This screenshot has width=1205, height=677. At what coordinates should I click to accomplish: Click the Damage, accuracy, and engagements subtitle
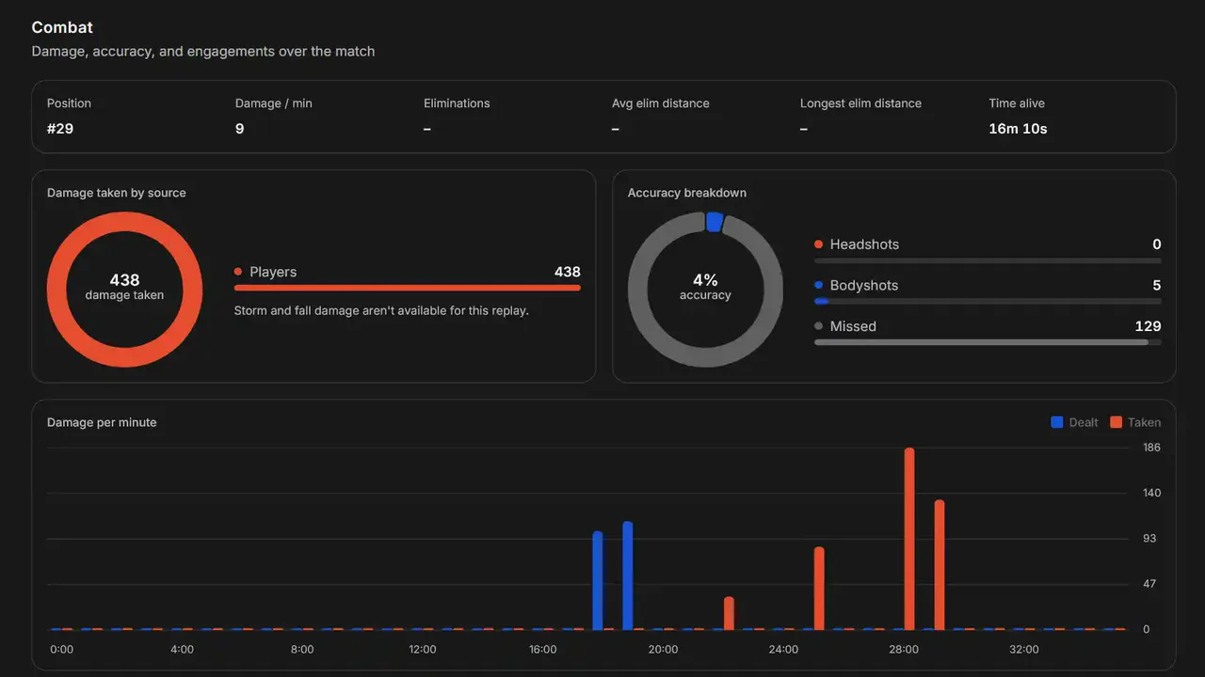tap(203, 52)
